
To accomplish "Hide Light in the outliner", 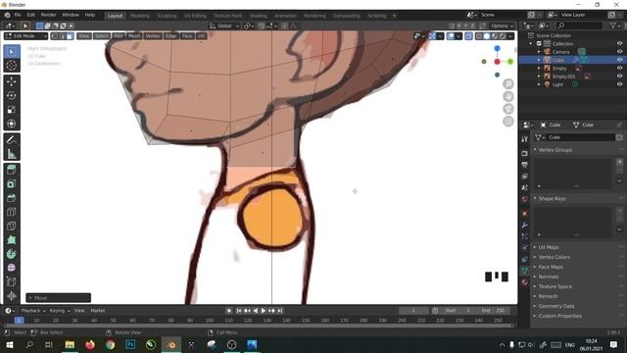I will pos(619,84).
